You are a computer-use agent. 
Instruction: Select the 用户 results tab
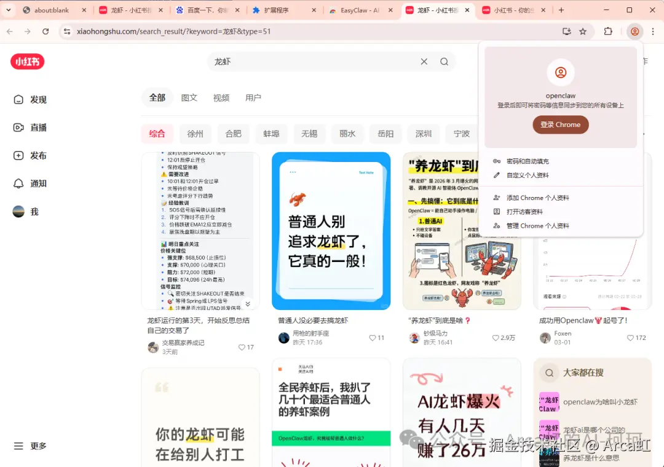pos(253,98)
